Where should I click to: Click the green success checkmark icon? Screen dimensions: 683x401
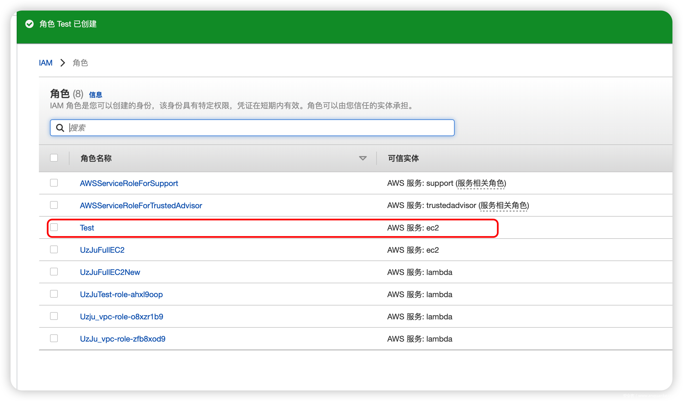click(29, 24)
